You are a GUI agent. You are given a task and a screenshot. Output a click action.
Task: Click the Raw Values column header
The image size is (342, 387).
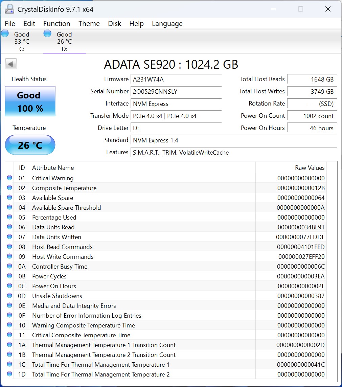(291, 168)
